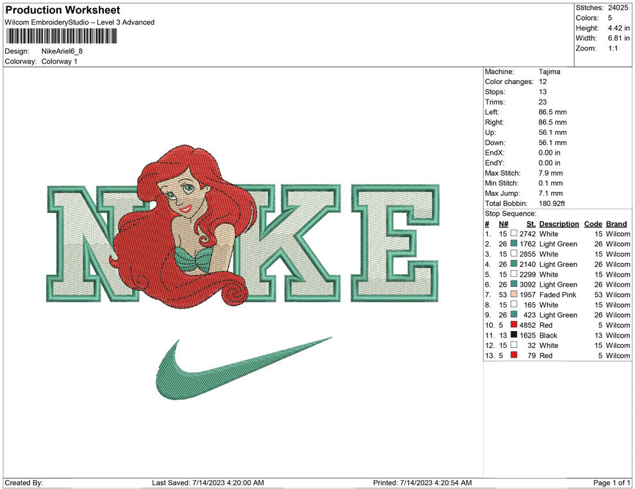Click the machine value 'Tajima'
The height and width of the screenshot is (489, 635).
click(x=550, y=72)
